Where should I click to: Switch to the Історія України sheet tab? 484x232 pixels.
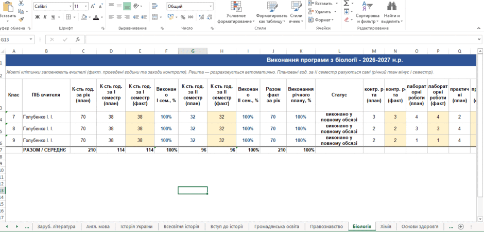136,226
